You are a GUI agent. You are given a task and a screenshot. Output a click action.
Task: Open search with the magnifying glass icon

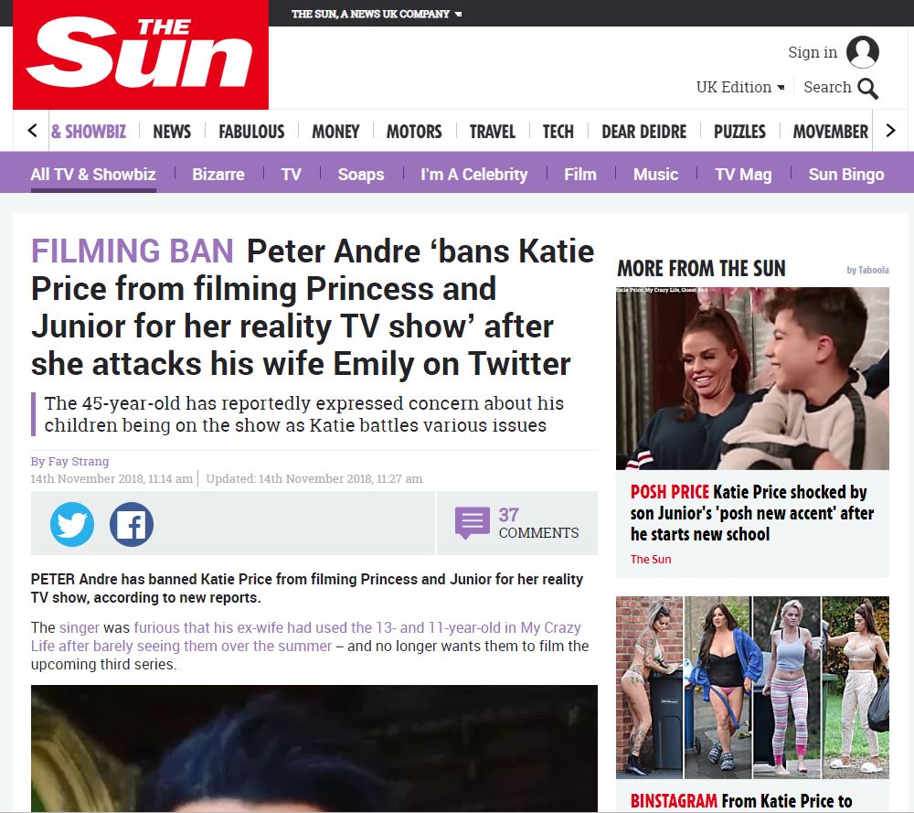tap(867, 88)
